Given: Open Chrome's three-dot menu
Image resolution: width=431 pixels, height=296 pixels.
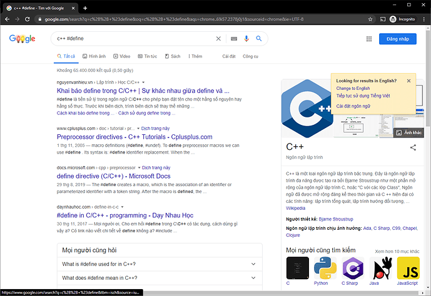Looking at the screenshot, I should click(423, 19).
